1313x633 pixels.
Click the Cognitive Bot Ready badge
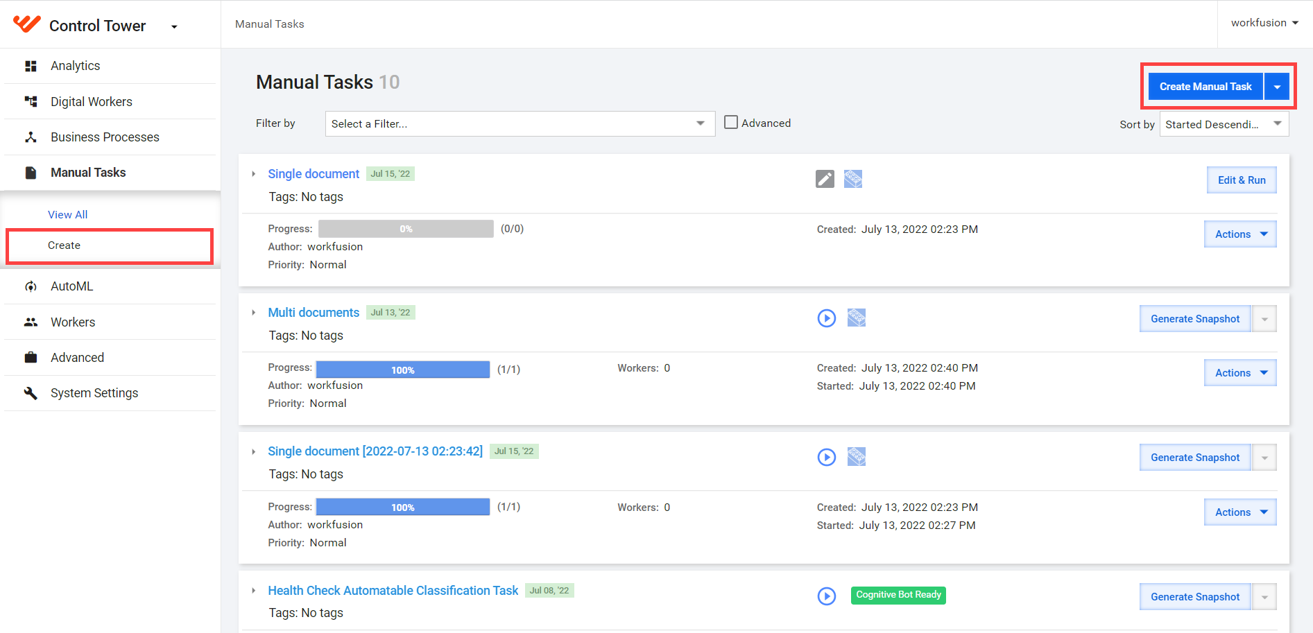tap(898, 595)
